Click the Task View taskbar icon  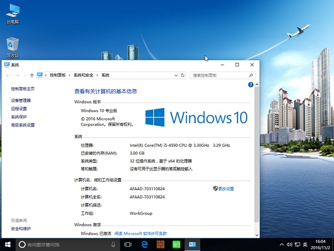click(127, 244)
